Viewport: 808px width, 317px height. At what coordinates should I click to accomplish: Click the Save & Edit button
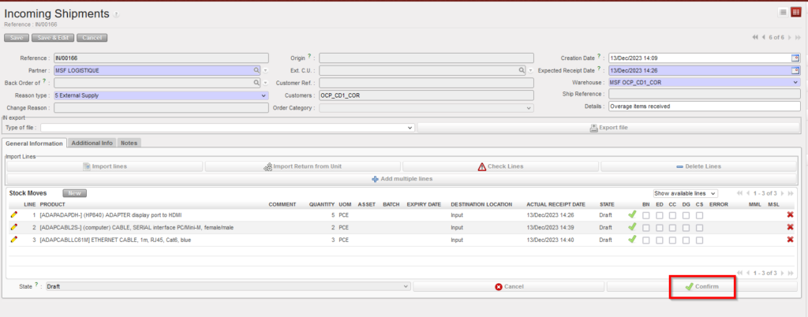tap(54, 37)
